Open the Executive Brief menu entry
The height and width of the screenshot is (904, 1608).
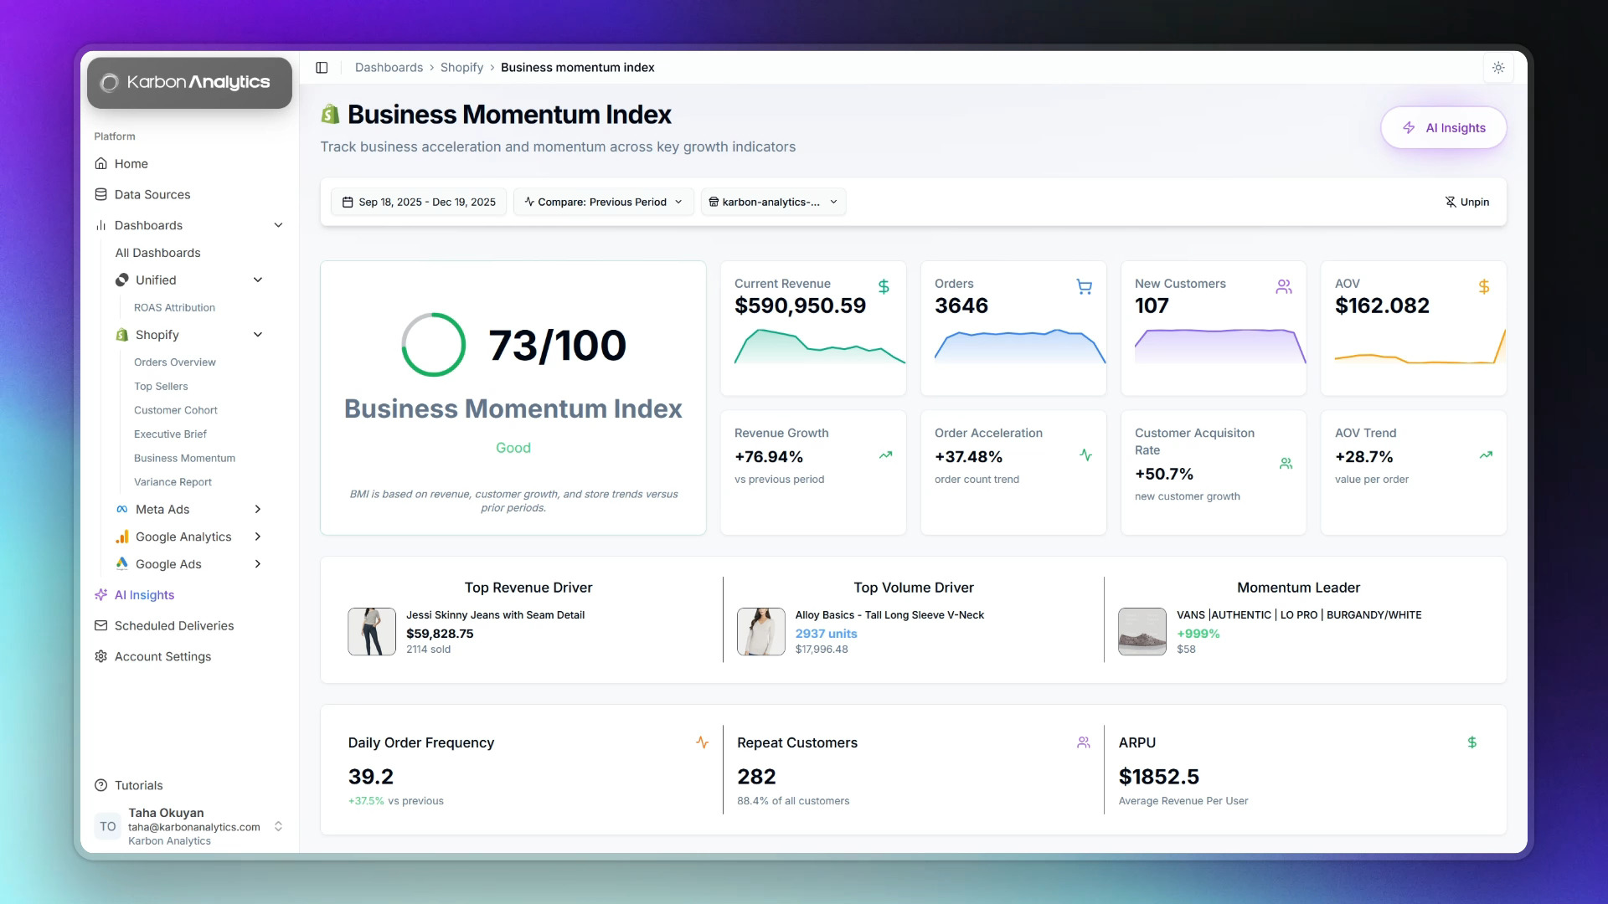click(x=170, y=434)
